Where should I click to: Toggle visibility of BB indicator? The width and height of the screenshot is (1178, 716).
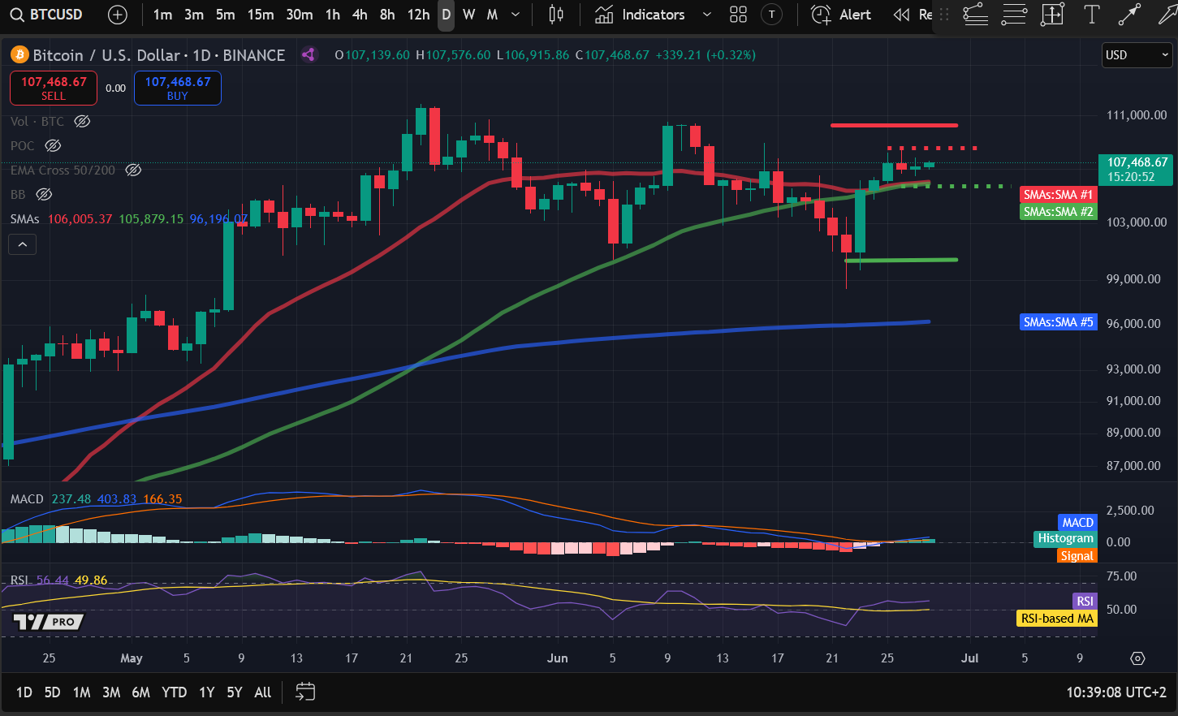click(44, 194)
